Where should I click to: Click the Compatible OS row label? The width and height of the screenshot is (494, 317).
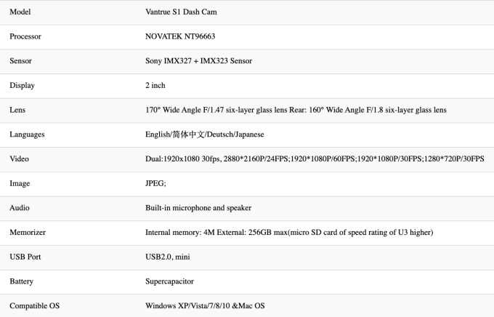click(35, 306)
